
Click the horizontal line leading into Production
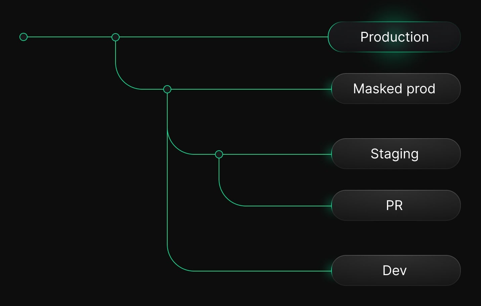click(222, 37)
